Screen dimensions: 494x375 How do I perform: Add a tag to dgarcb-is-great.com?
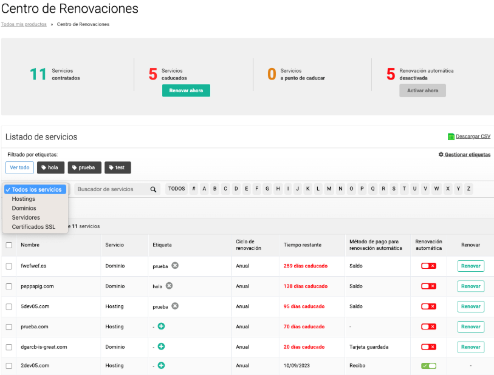coord(161,346)
